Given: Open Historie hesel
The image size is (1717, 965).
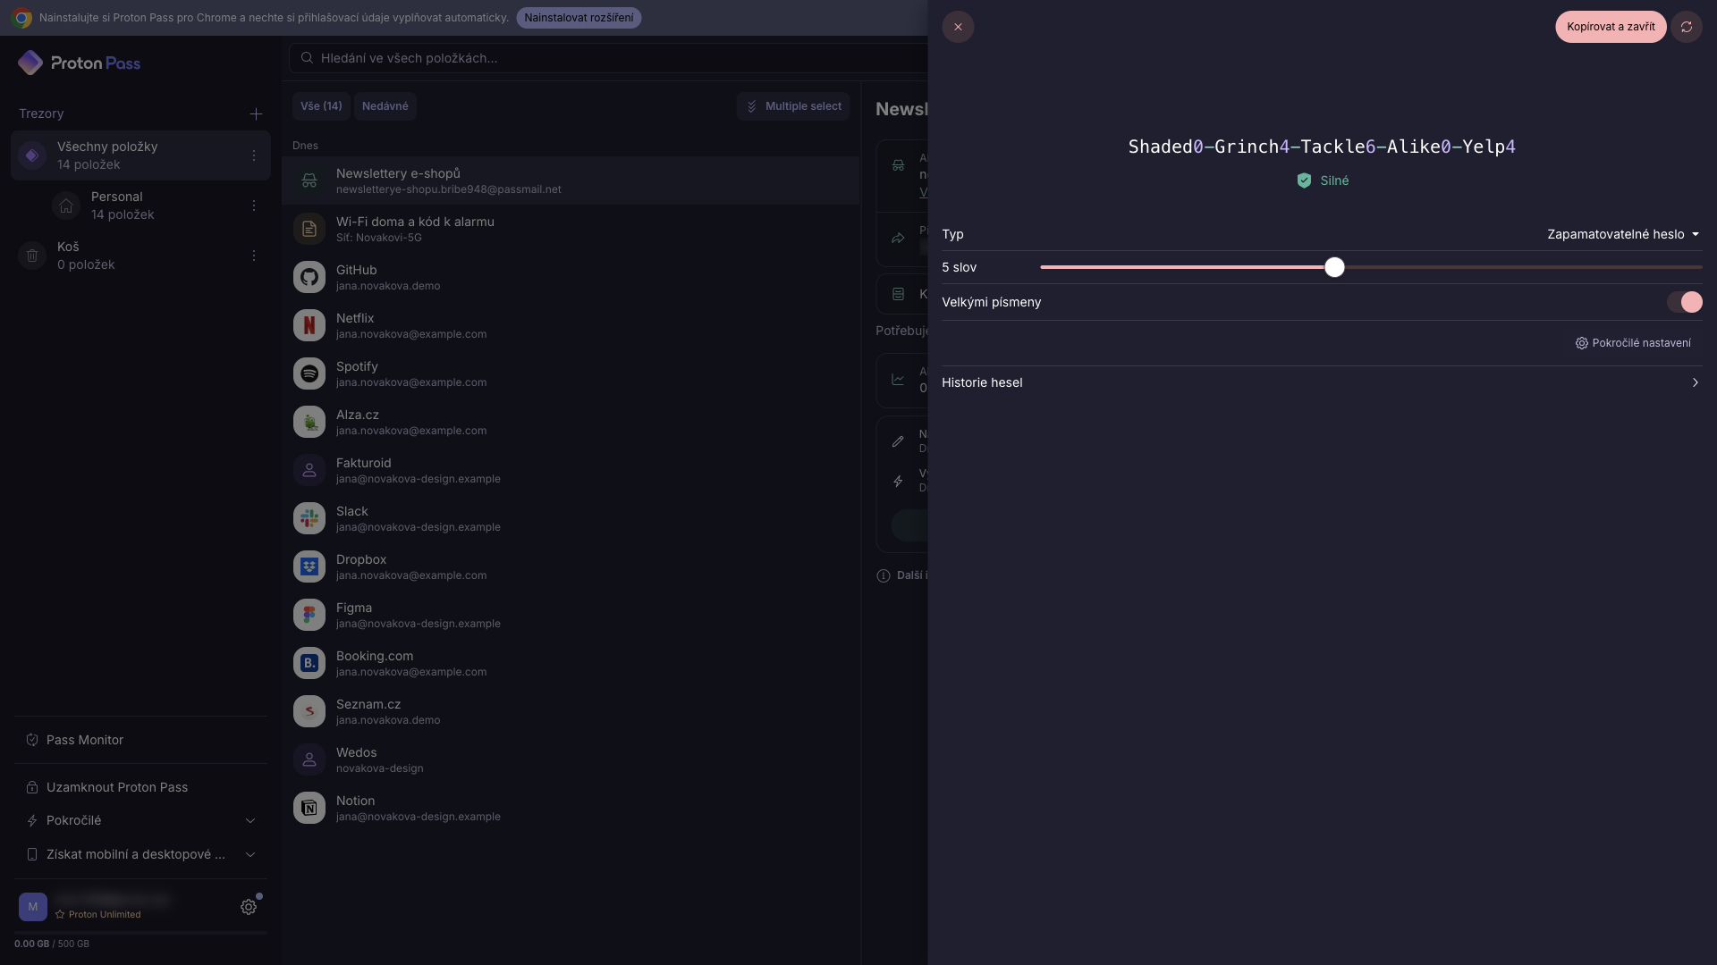Looking at the screenshot, I should [x=1322, y=382].
